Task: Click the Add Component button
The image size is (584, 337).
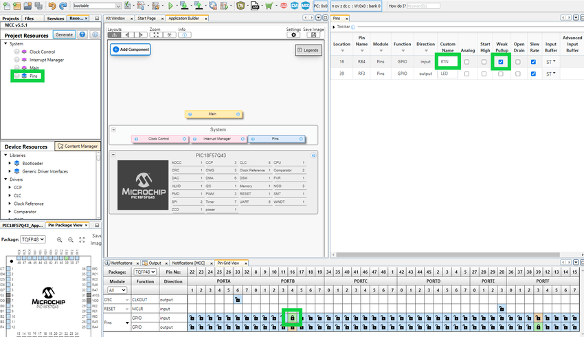Action: [x=130, y=50]
